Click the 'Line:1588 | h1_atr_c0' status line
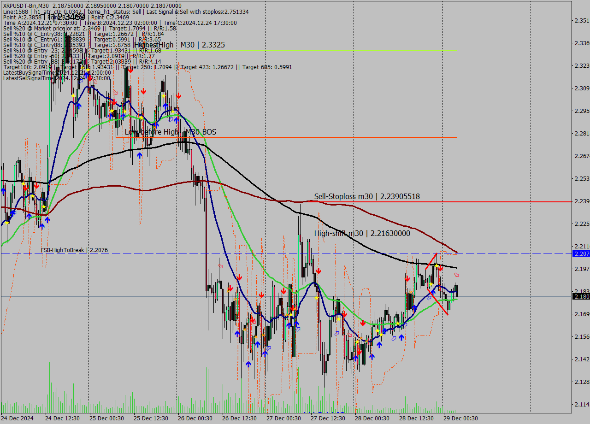The height and width of the screenshot is (424, 590). click(x=126, y=11)
